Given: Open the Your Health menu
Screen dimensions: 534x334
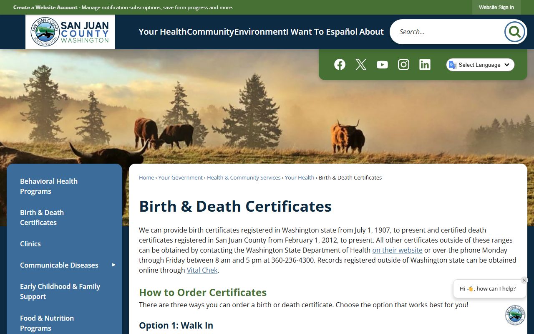Looking at the screenshot, I should pyautogui.click(x=163, y=32).
